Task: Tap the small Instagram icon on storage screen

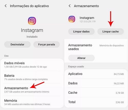Action: pos(72,19)
